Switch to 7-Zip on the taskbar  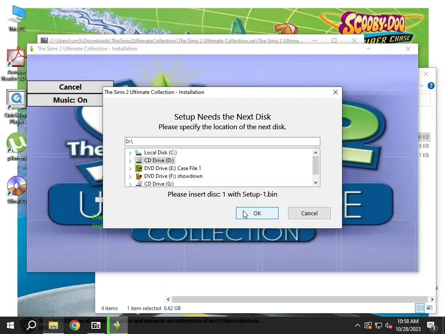click(96, 325)
